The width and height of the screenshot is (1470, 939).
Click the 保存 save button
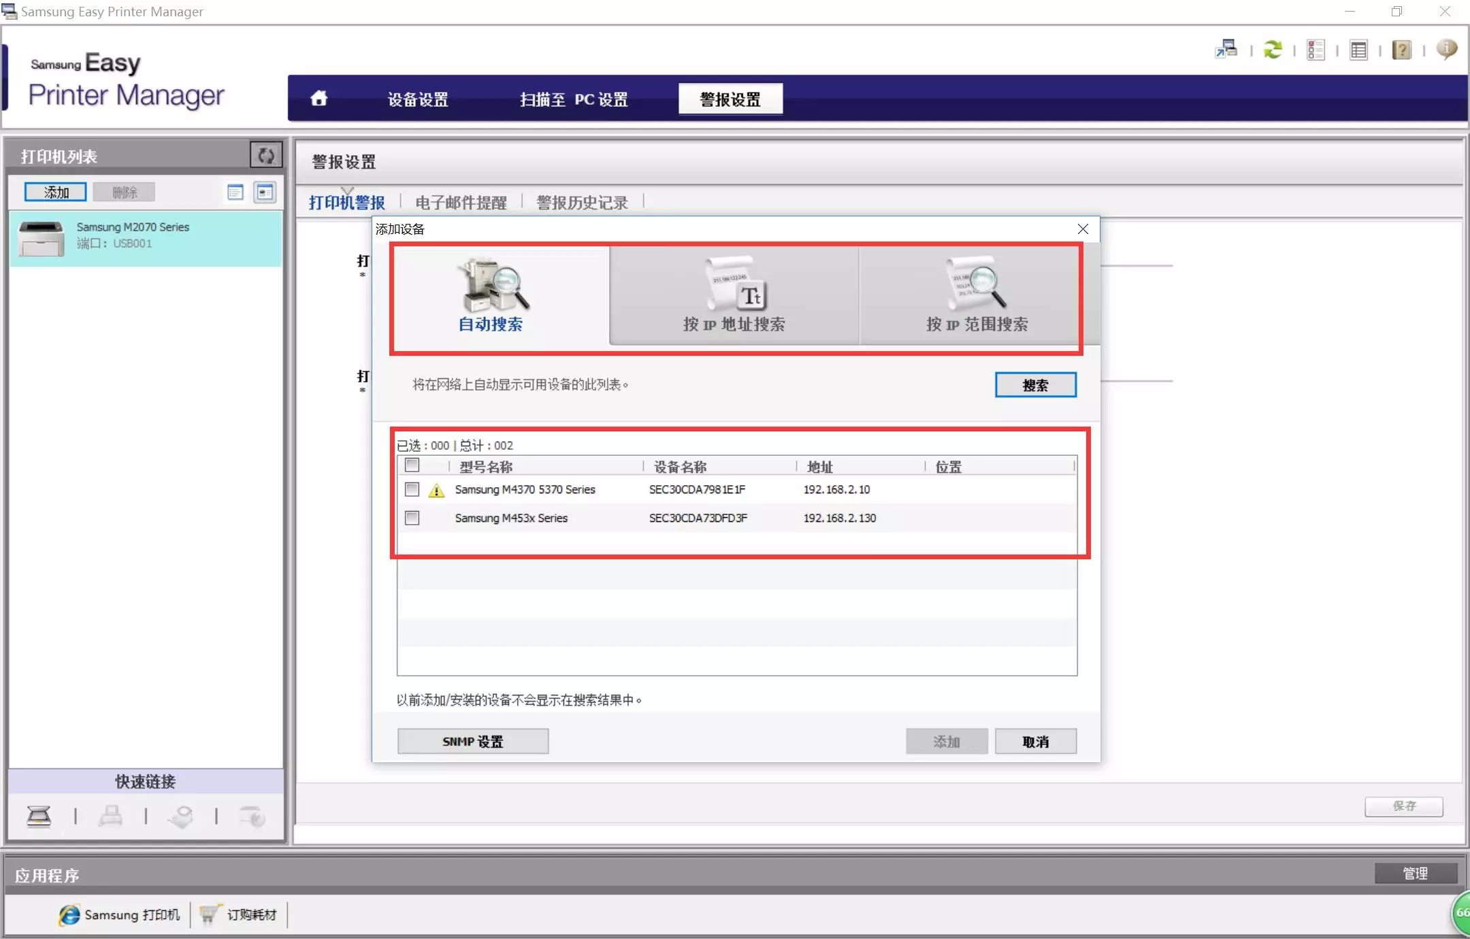point(1403,806)
